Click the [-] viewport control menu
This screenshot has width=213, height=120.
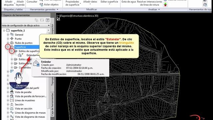tap(58, 16)
